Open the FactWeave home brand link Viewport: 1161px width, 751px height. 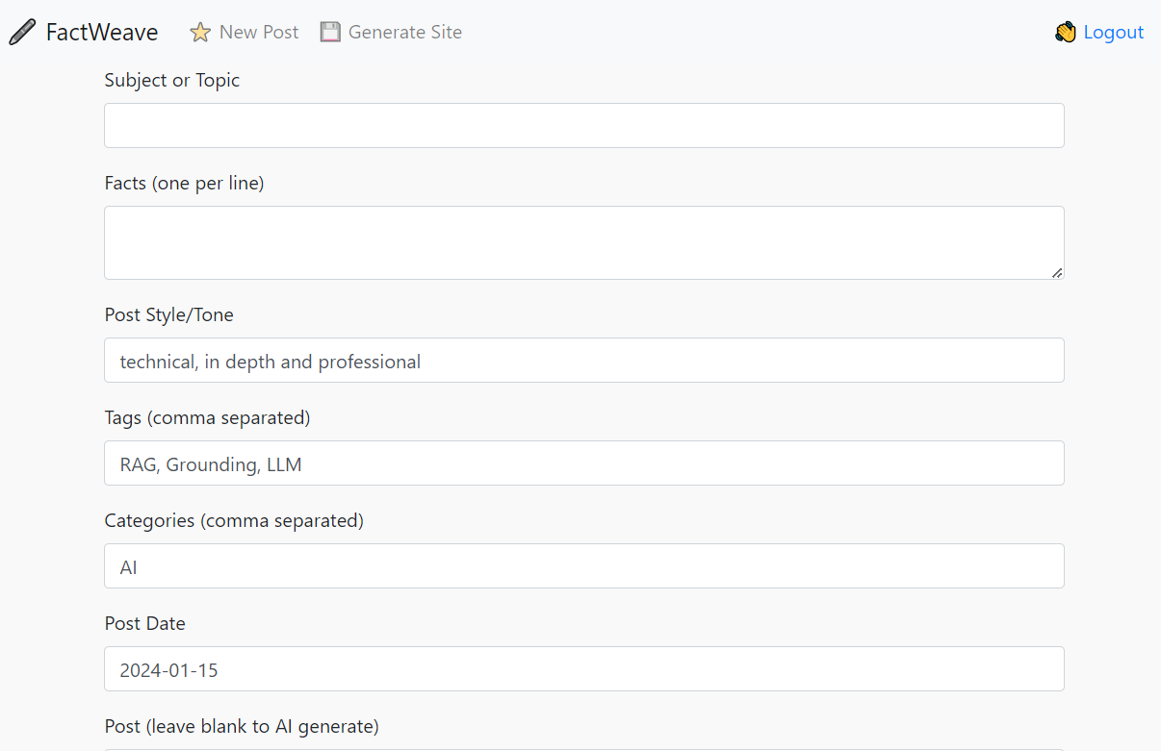(x=83, y=32)
